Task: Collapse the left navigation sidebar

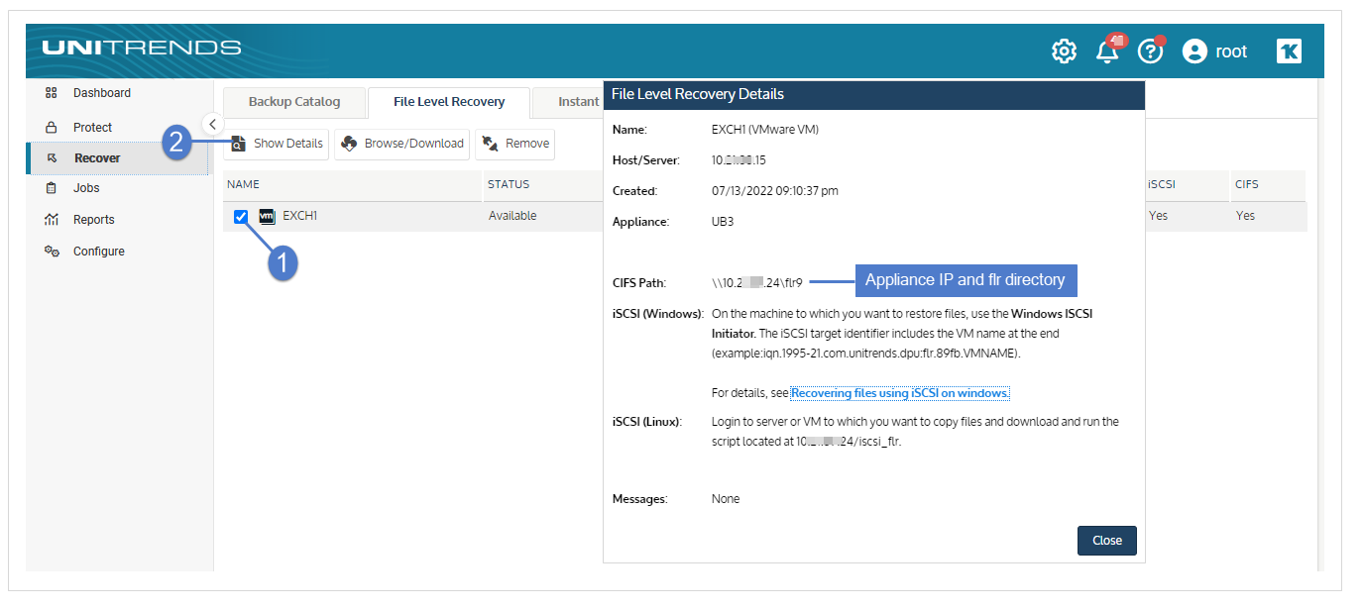Action: pos(213,124)
